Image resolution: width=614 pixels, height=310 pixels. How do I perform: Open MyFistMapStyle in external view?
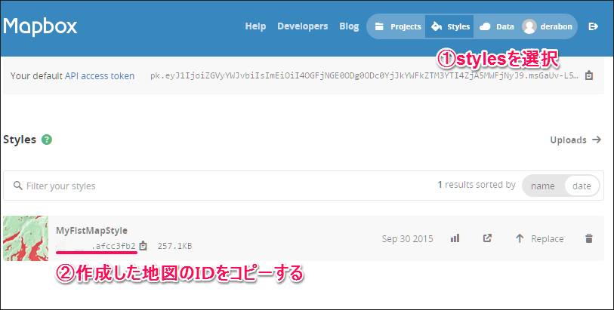(487, 238)
